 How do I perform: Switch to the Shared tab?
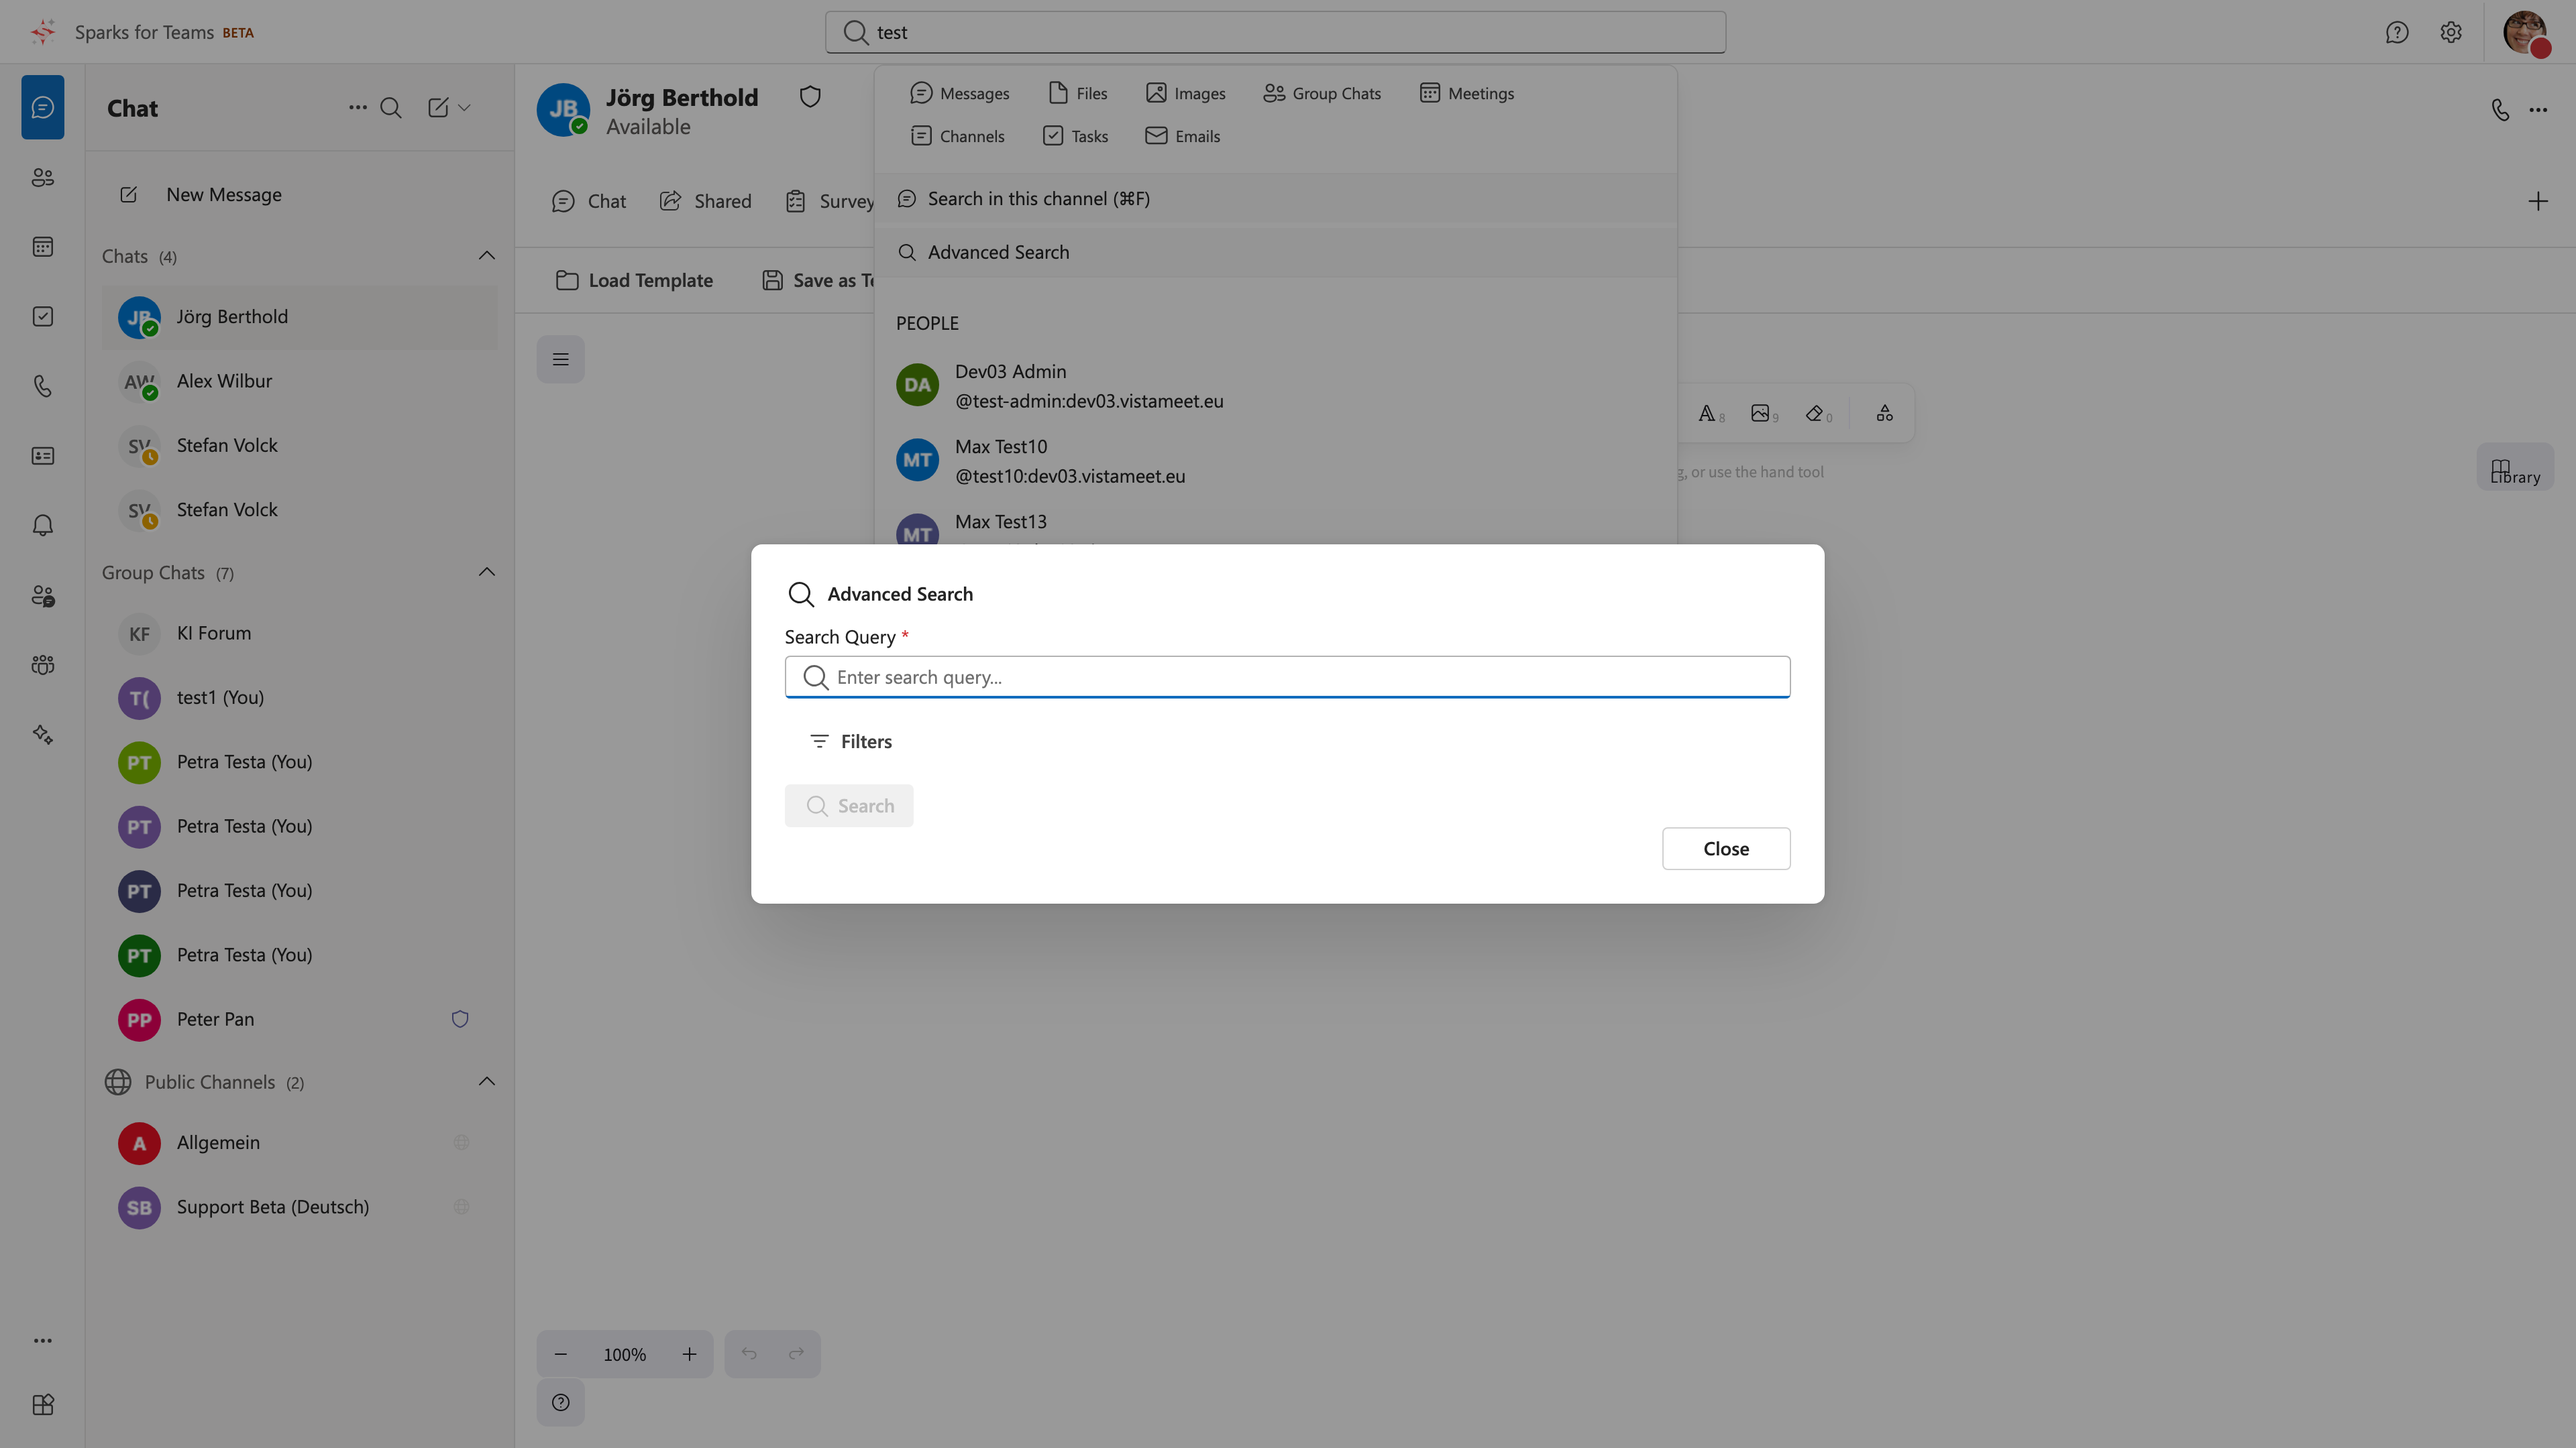(705, 202)
